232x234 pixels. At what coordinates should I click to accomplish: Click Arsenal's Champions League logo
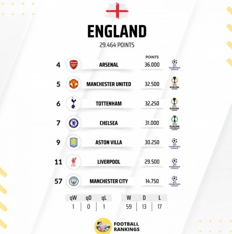(174, 65)
